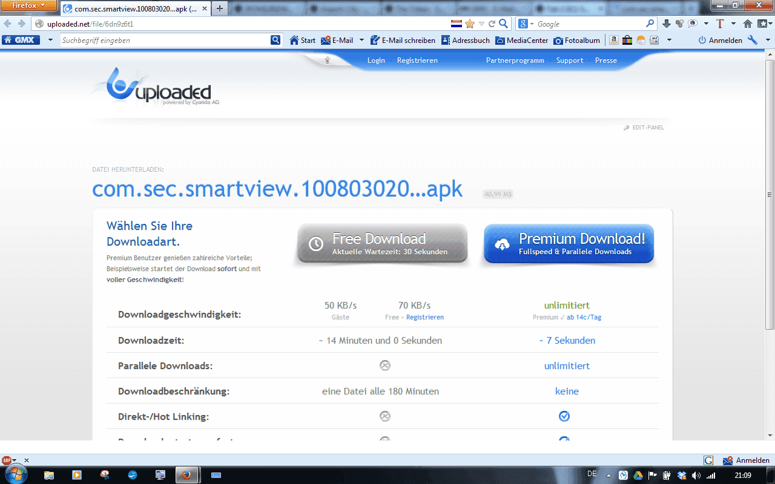Click the uploaded logo
This screenshot has width=775, height=484.
click(159, 88)
